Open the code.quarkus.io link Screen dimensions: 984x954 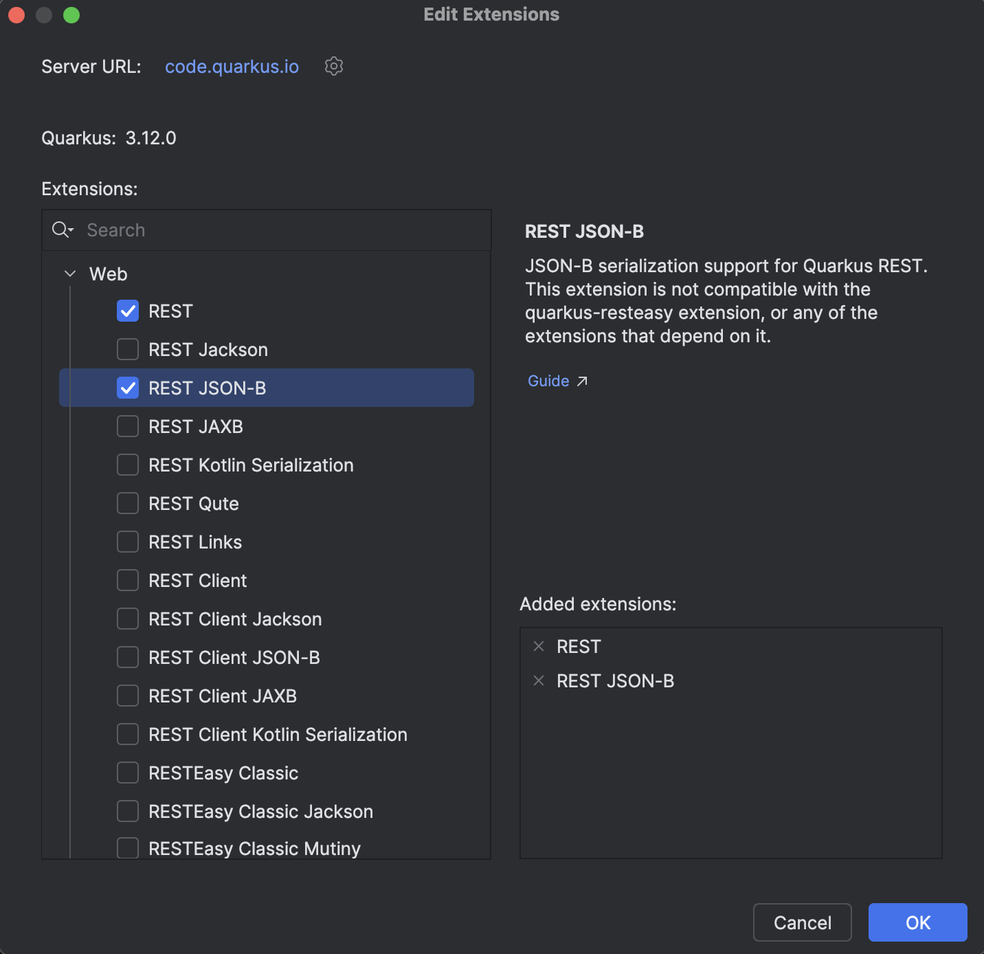232,66
